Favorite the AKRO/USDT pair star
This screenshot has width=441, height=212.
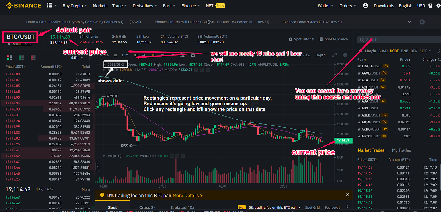(x=359, y=129)
